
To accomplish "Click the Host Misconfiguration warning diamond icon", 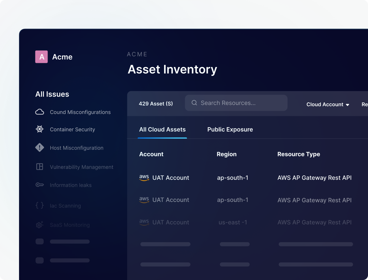I will tap(40, 147).
